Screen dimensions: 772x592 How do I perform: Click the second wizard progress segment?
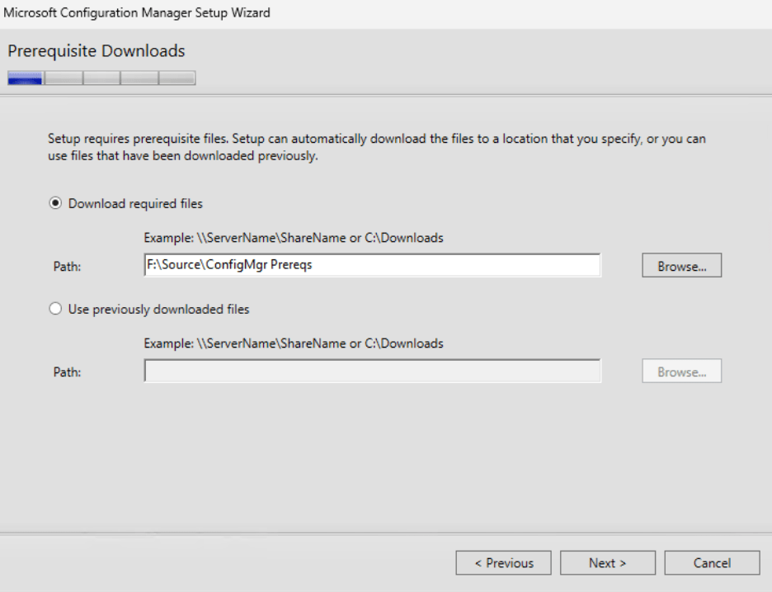(x=64, y=78)
